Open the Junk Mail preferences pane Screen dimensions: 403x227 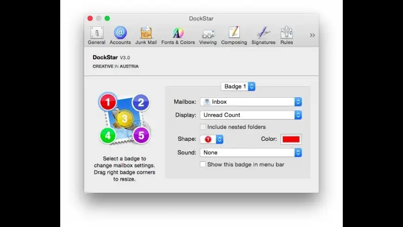tap(146, 36)
